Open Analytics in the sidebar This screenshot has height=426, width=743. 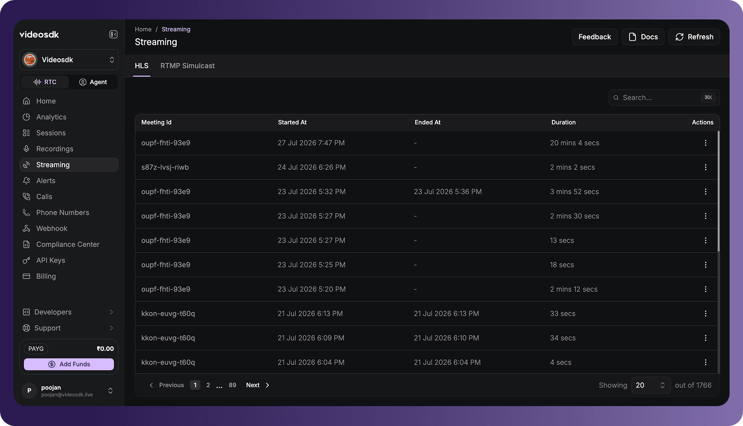tap(69, 117)
